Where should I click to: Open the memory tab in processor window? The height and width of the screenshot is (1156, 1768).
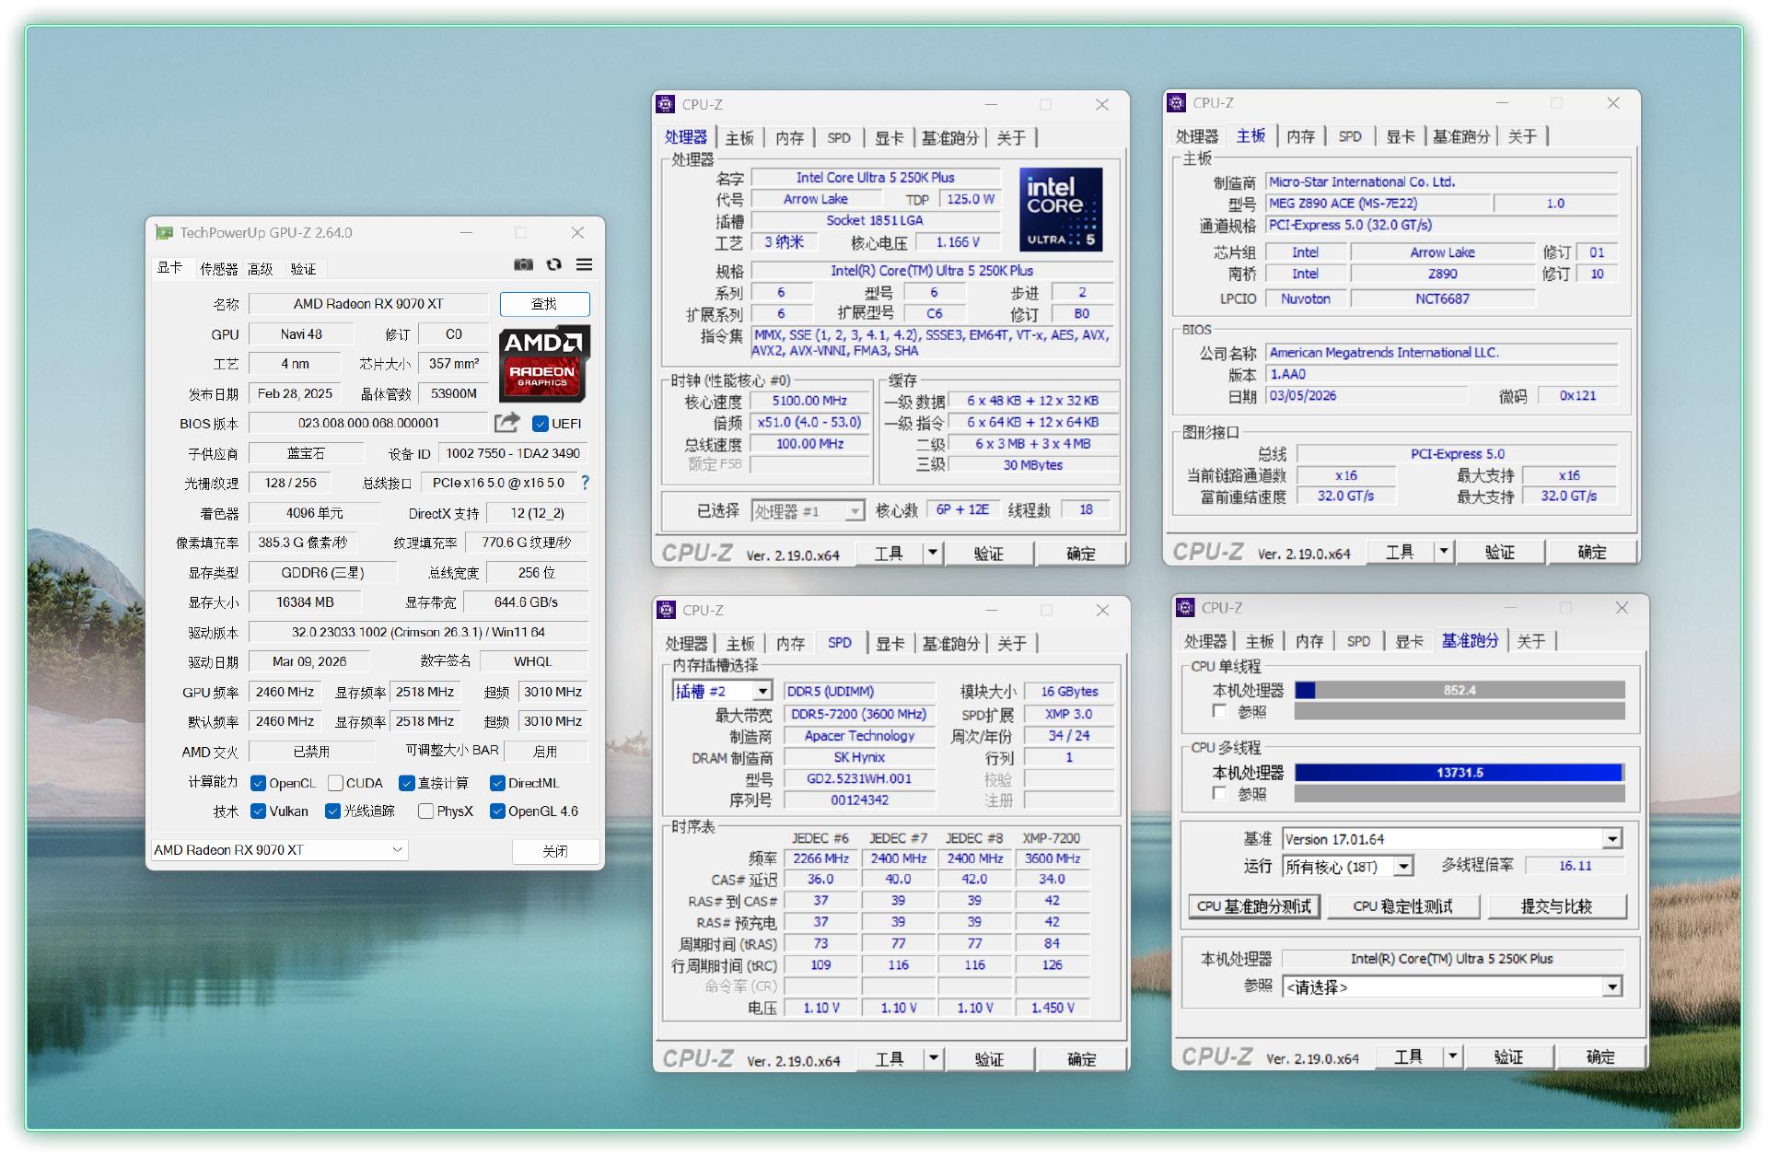(789, 138)
